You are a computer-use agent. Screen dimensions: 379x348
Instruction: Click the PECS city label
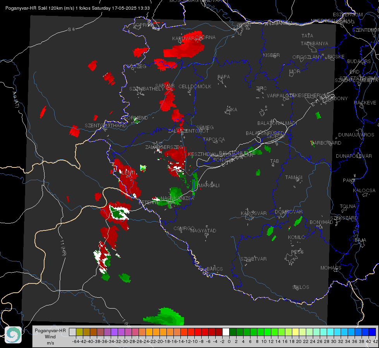click(x=297, y=252)
